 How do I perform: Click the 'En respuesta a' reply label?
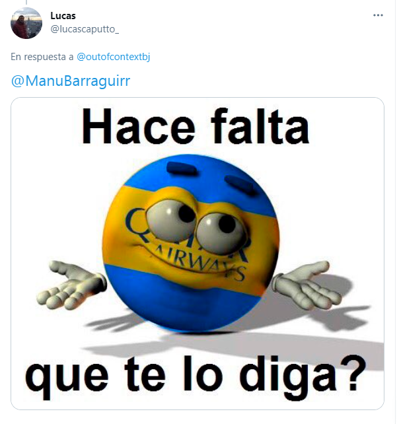pos(42,57)
